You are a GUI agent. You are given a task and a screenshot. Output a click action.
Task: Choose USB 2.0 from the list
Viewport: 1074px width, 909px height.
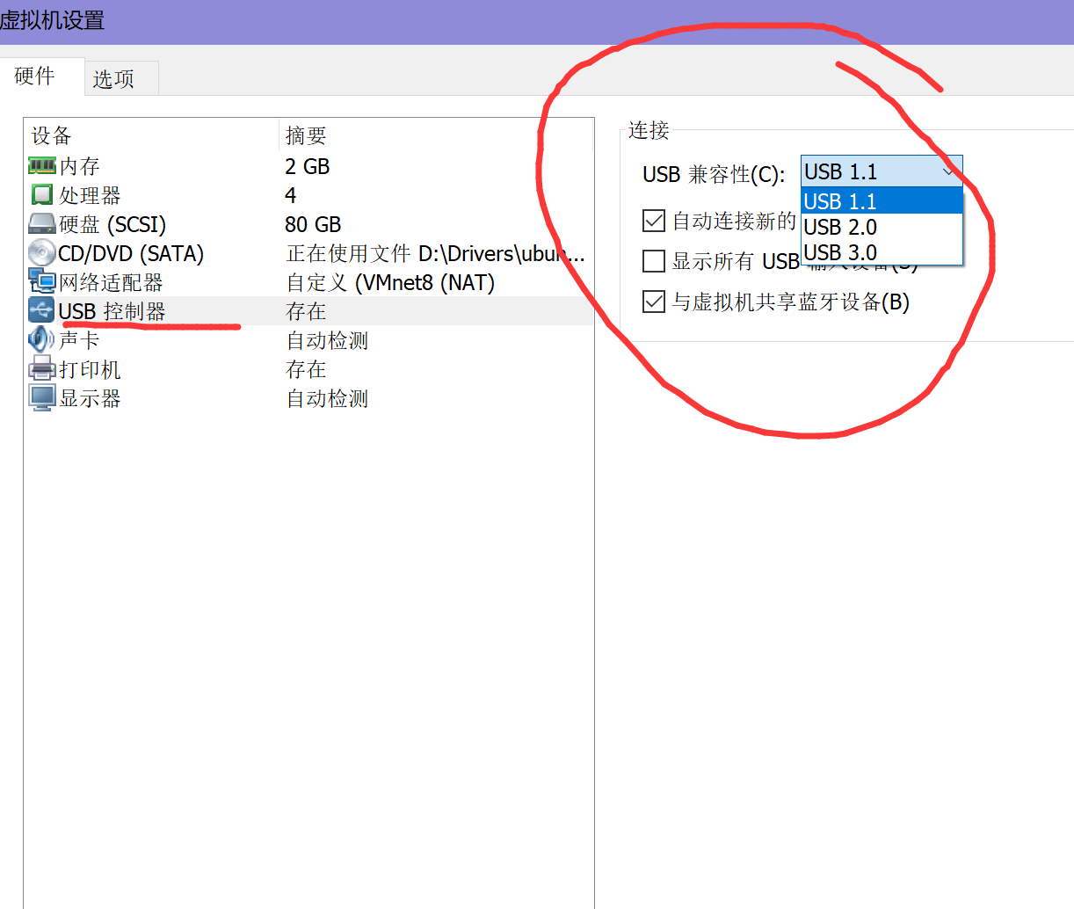[882, 227]
